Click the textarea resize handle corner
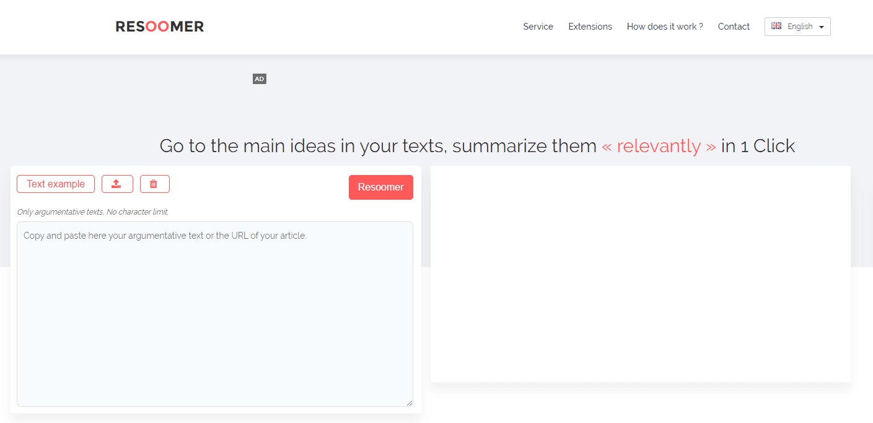The image size is (873, 423). (410, 403)
